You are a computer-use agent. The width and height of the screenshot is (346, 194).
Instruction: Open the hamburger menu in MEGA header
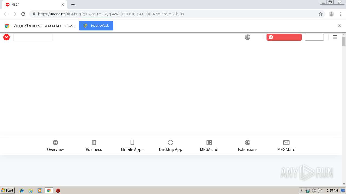click(335, 37)
